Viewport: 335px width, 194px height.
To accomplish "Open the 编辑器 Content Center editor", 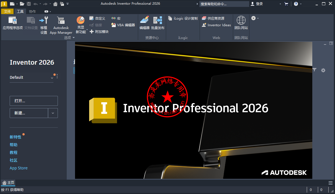I will [145, 23].
